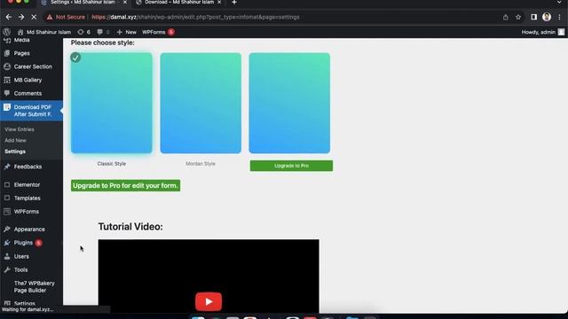Click the share icon in address bar

tap(505, 17)
